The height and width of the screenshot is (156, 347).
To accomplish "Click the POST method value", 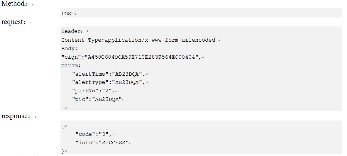I will pos(68,14).
